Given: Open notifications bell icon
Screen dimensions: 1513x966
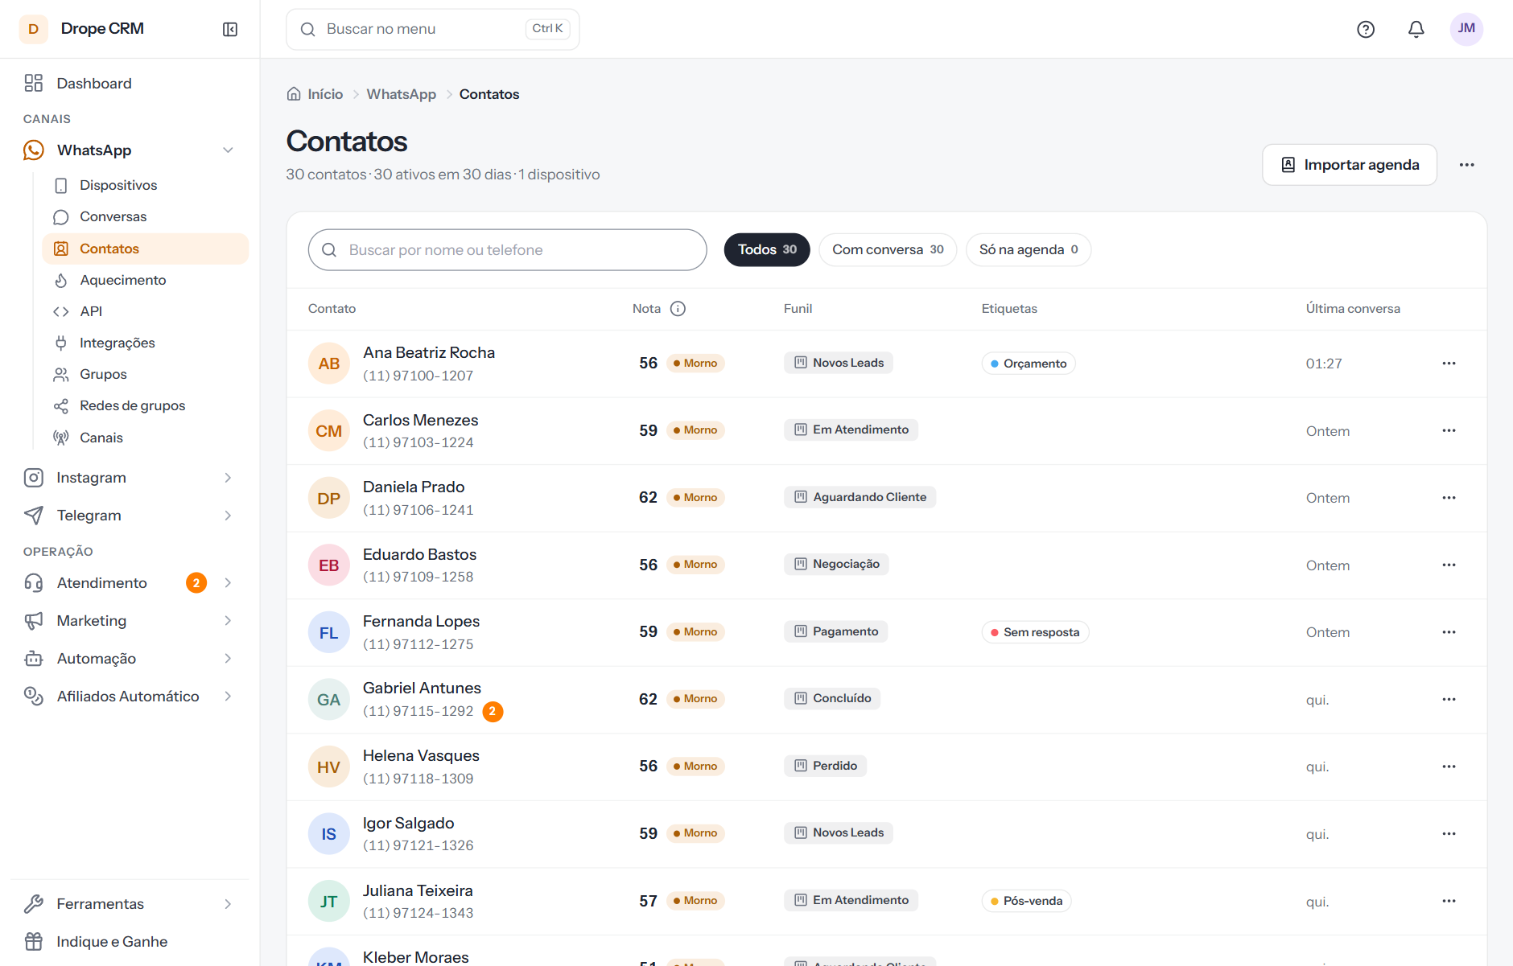Looking at the screenshot, I should (x=1416, y=29).
